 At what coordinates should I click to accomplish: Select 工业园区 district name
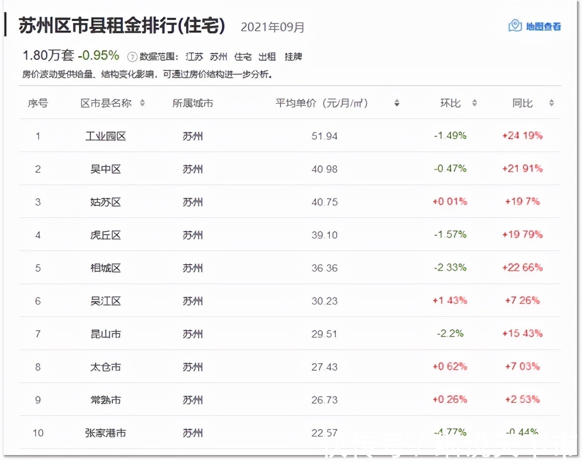click(106, 136)
